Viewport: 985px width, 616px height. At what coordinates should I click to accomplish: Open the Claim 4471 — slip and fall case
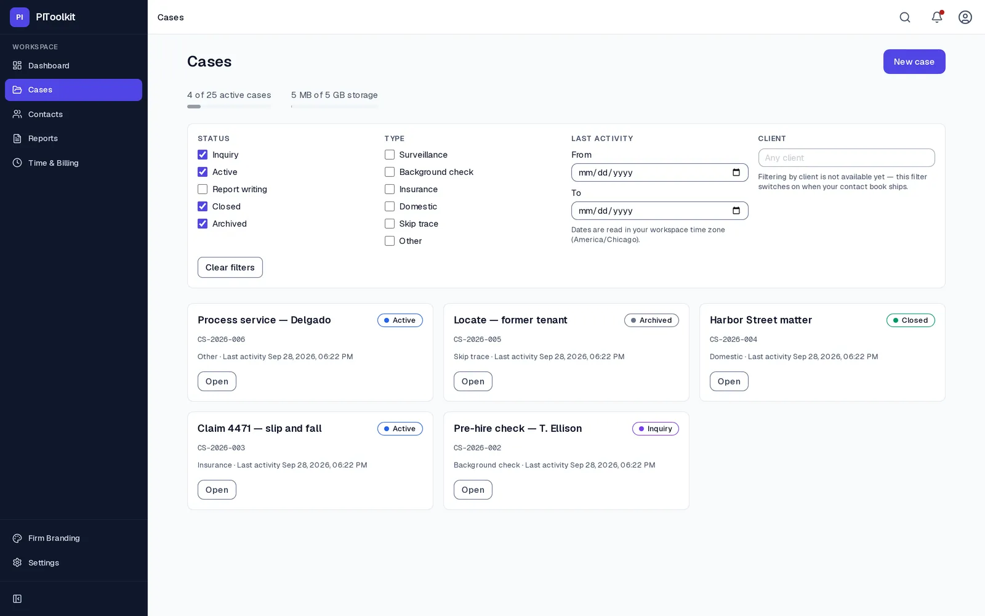217,490
